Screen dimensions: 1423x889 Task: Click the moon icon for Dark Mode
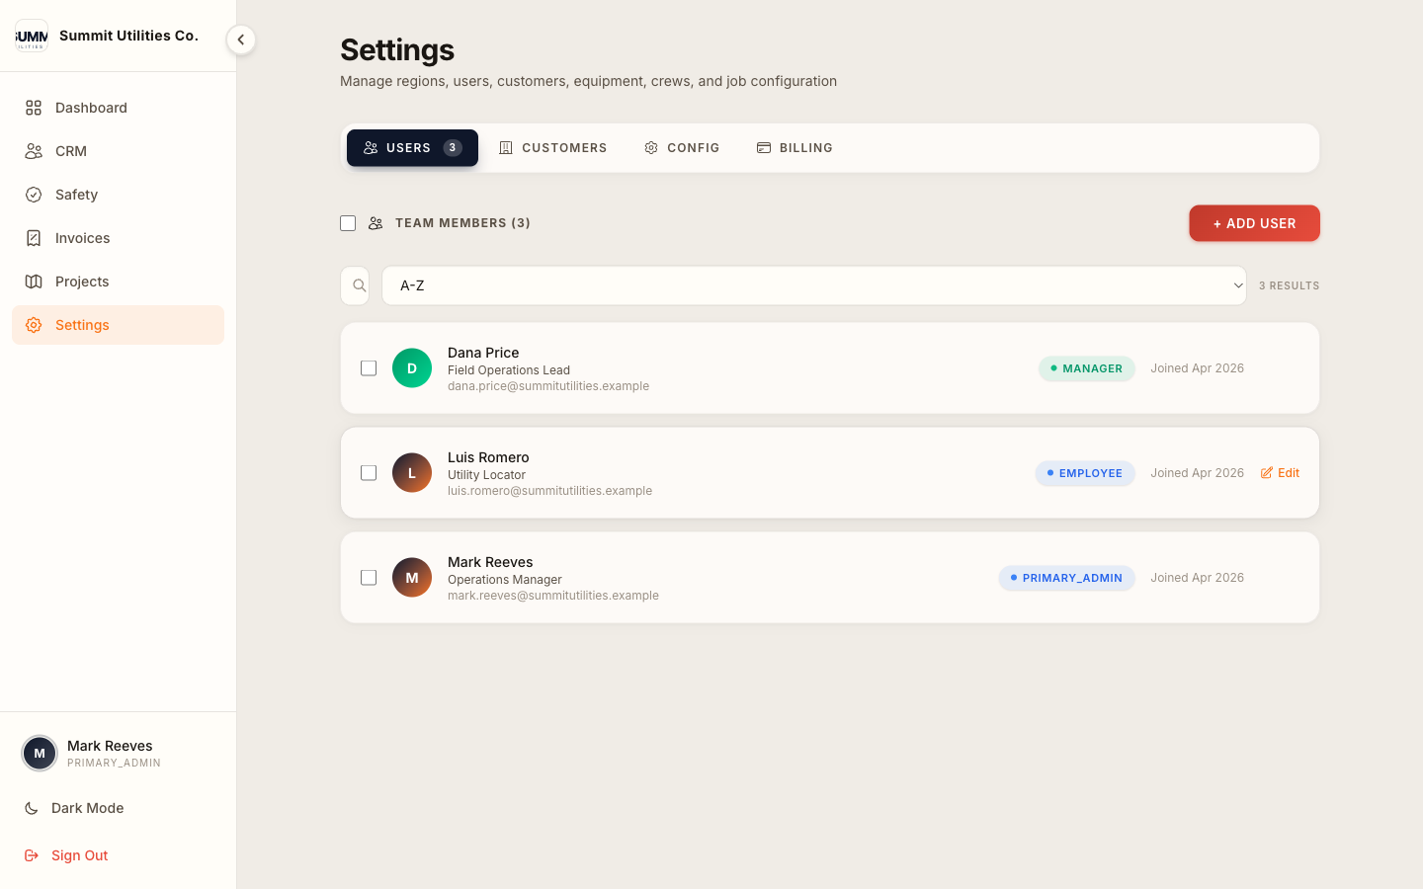31,807
